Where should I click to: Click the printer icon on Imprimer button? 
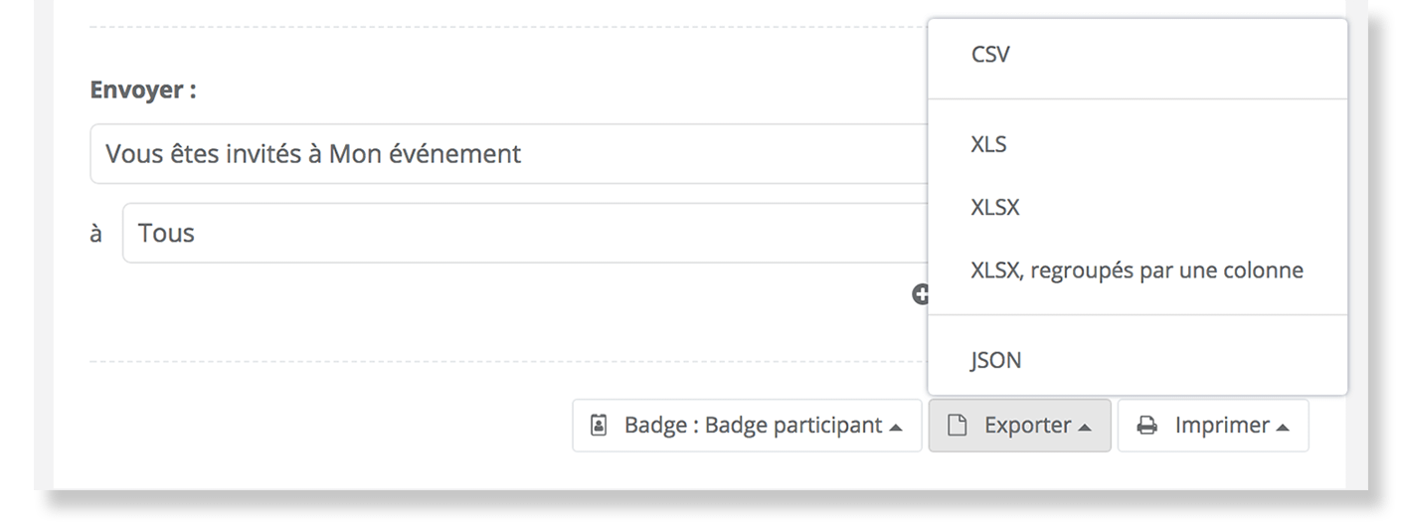1147,426
